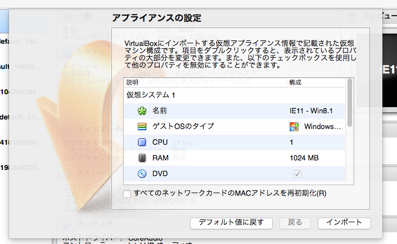Click the RAM memory icon
The image size is (397, 244).
point(142,158)
